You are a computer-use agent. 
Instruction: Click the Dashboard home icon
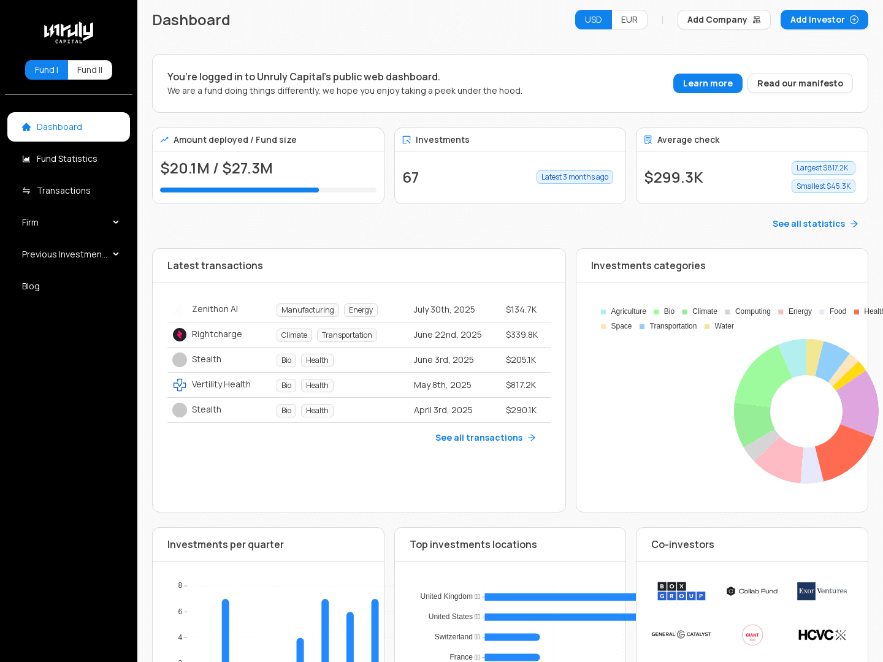(26, 127)
